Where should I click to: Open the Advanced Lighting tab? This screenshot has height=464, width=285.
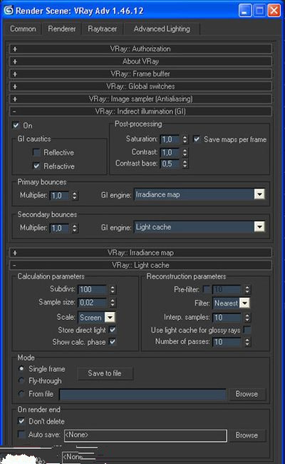162,29
